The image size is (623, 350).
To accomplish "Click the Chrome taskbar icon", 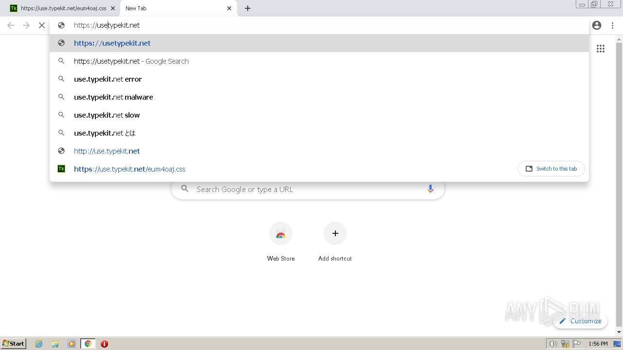I will pos(88,344).
